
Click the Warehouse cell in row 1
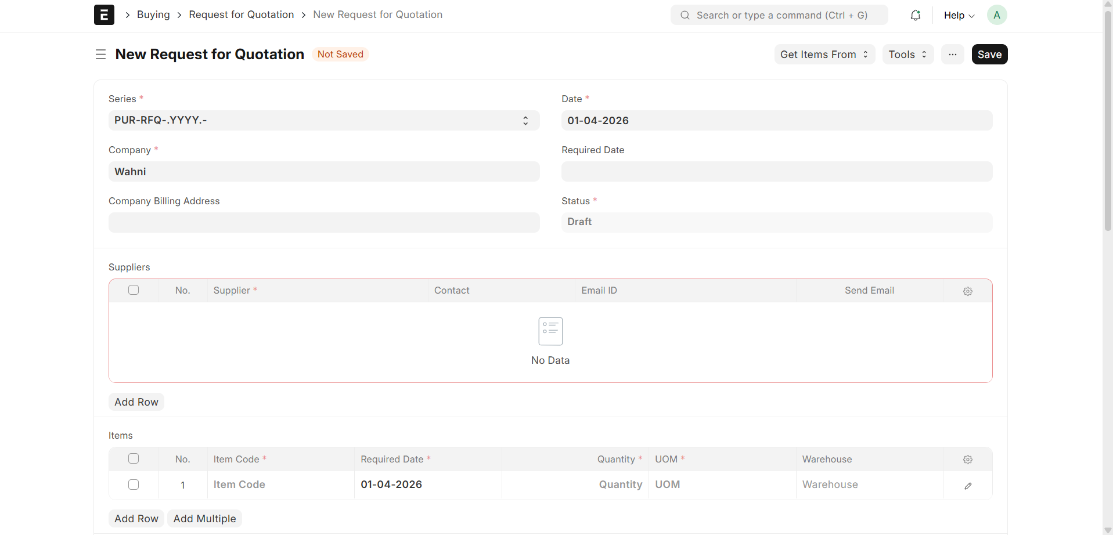coord(870,485)
